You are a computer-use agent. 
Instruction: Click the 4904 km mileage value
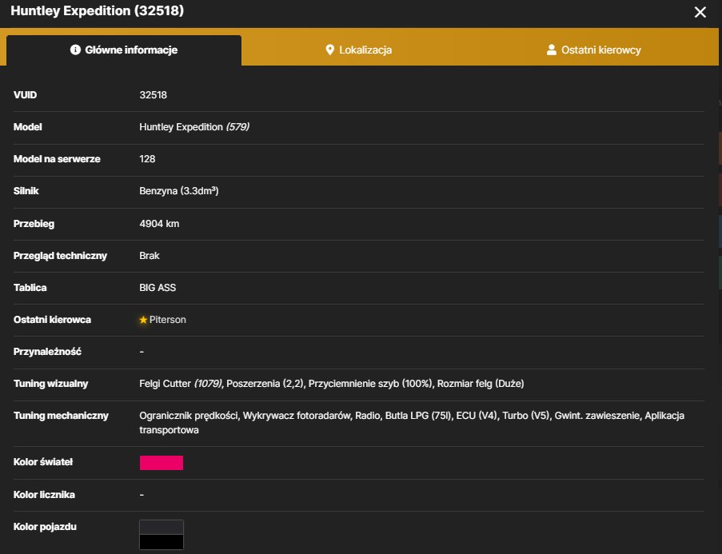pos(159,224)
